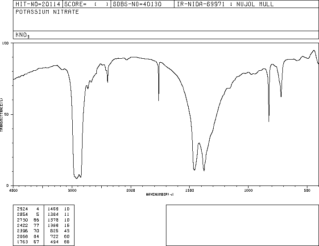The width and height of the screenshot is (319, 246).
Task: Select the KNO3 formula text
Action: pyautogui.click(x=22, y=35)
